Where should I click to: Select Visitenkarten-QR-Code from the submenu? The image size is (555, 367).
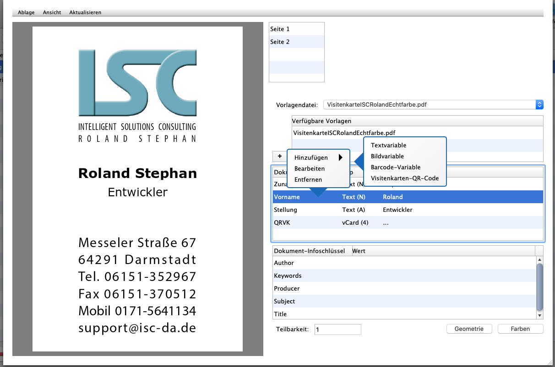(405, 178)
